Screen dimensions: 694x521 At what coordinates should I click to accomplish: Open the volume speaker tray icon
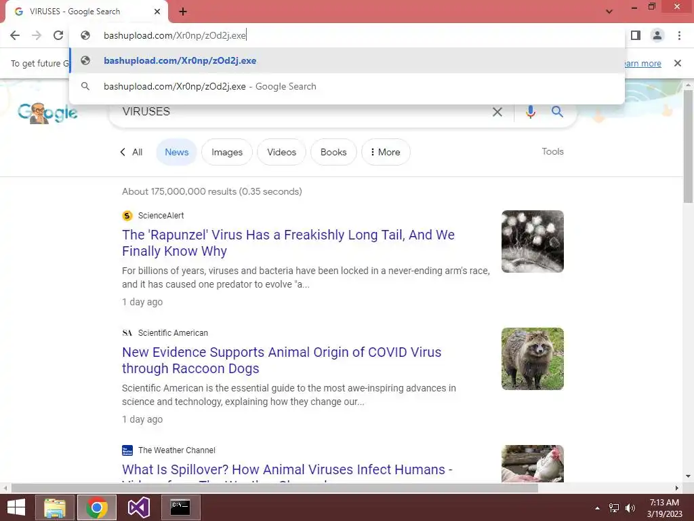(x=630, y=507)
